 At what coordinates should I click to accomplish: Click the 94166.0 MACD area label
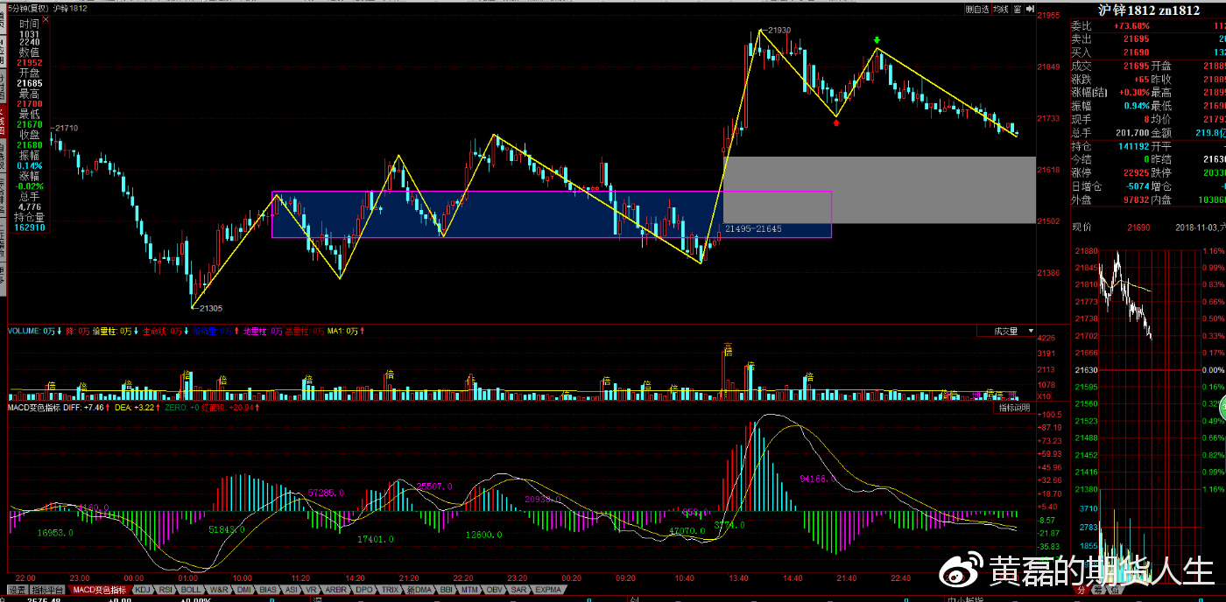[x=817, y=479]
